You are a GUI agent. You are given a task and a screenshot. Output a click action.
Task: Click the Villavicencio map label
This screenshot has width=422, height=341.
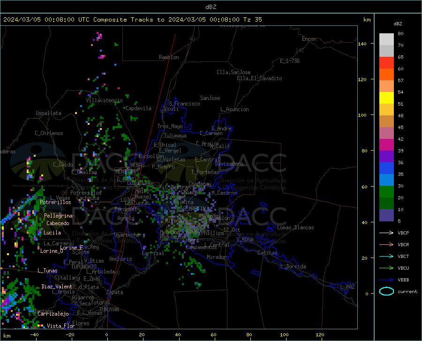104,100
